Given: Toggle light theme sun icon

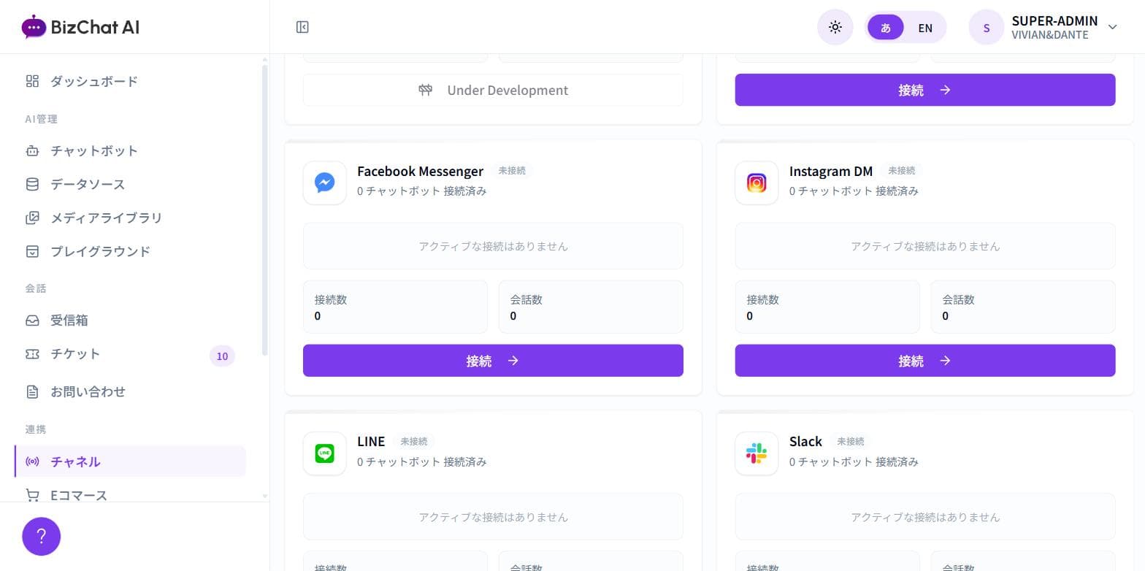Looking at the screenshot, I should 835,28.
